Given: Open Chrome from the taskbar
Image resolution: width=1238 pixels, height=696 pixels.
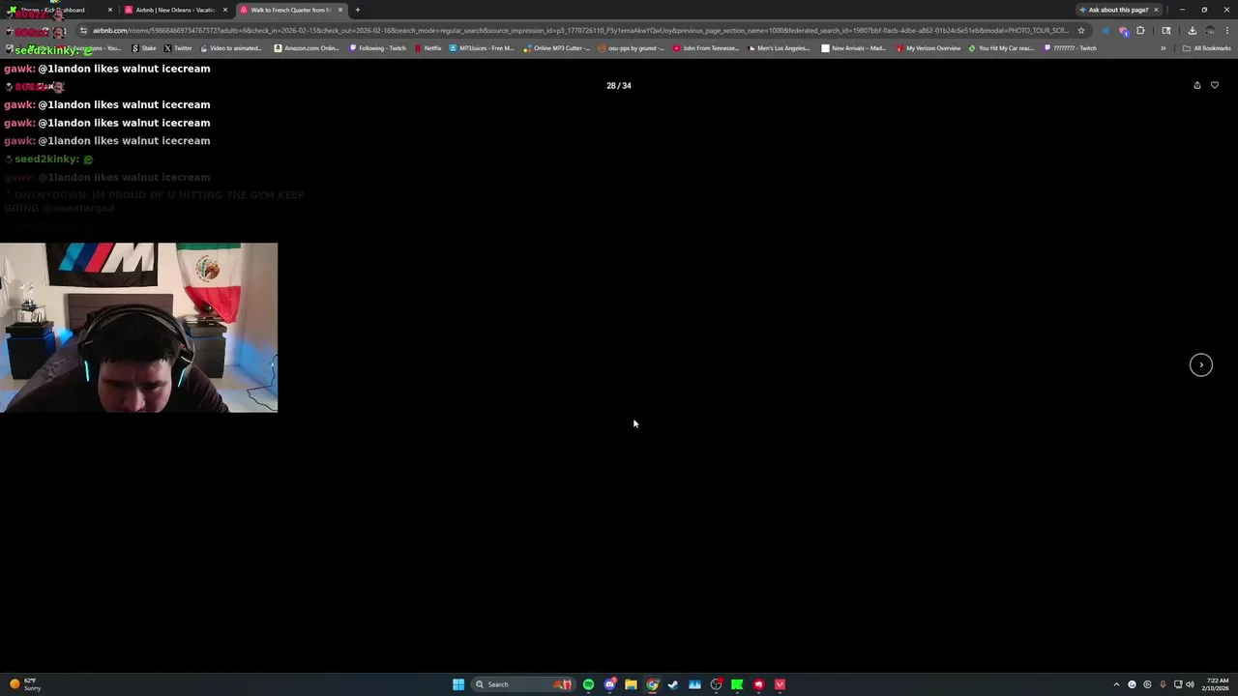Looking at the screenshot, I should 652,684.
